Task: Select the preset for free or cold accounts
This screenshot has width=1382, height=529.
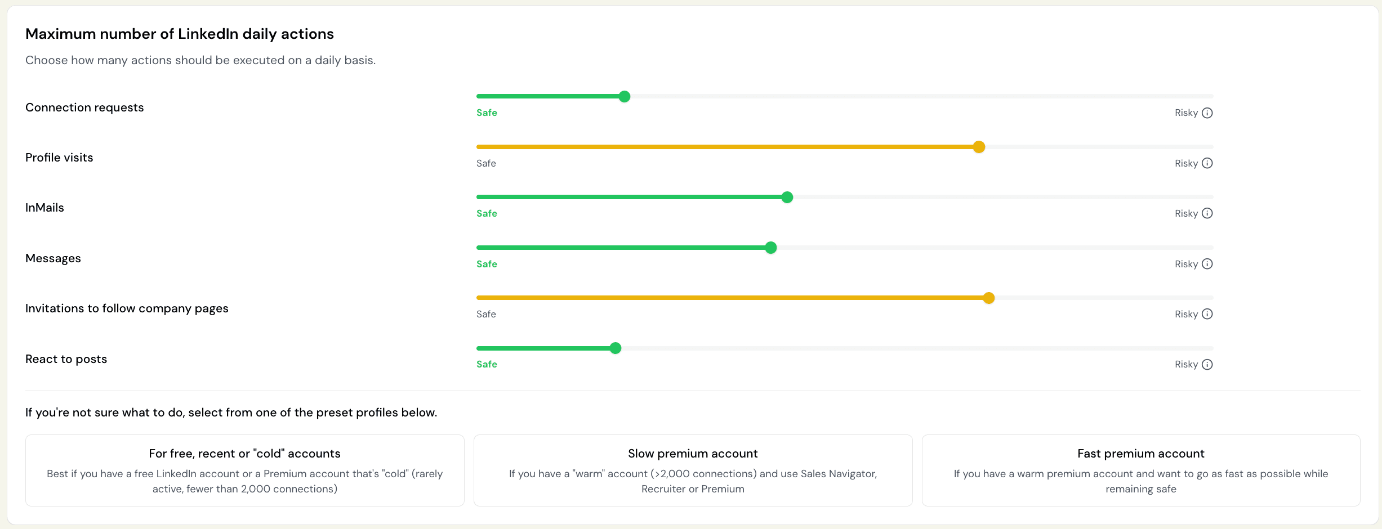Action: click(244, 470)
